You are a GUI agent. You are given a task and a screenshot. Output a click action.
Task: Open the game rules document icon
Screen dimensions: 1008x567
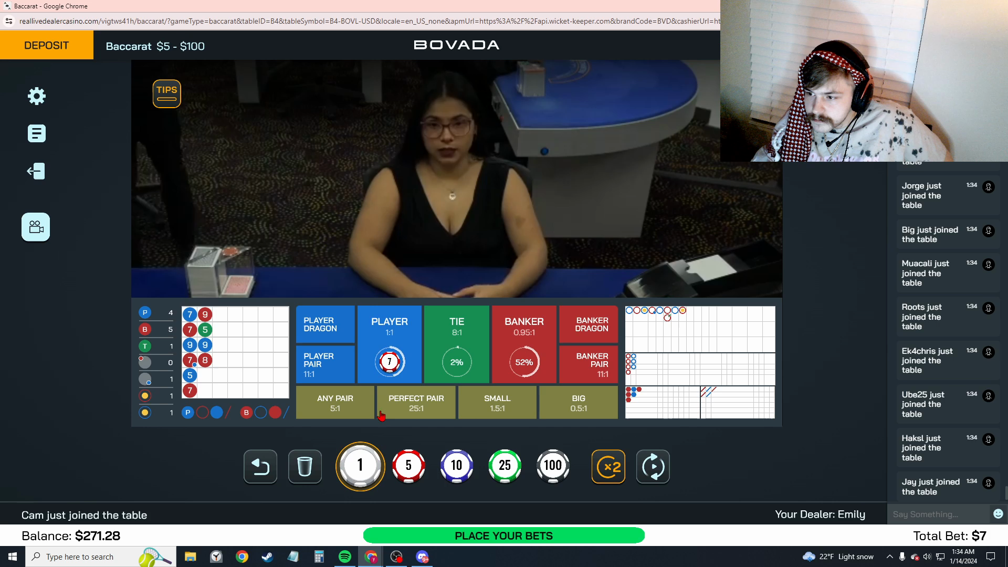pos(37,133)
